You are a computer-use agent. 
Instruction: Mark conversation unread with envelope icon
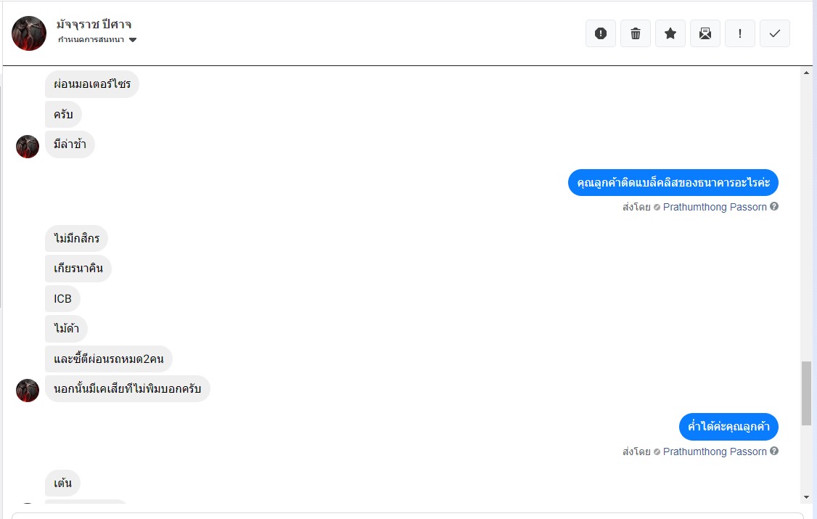(705, 33)
